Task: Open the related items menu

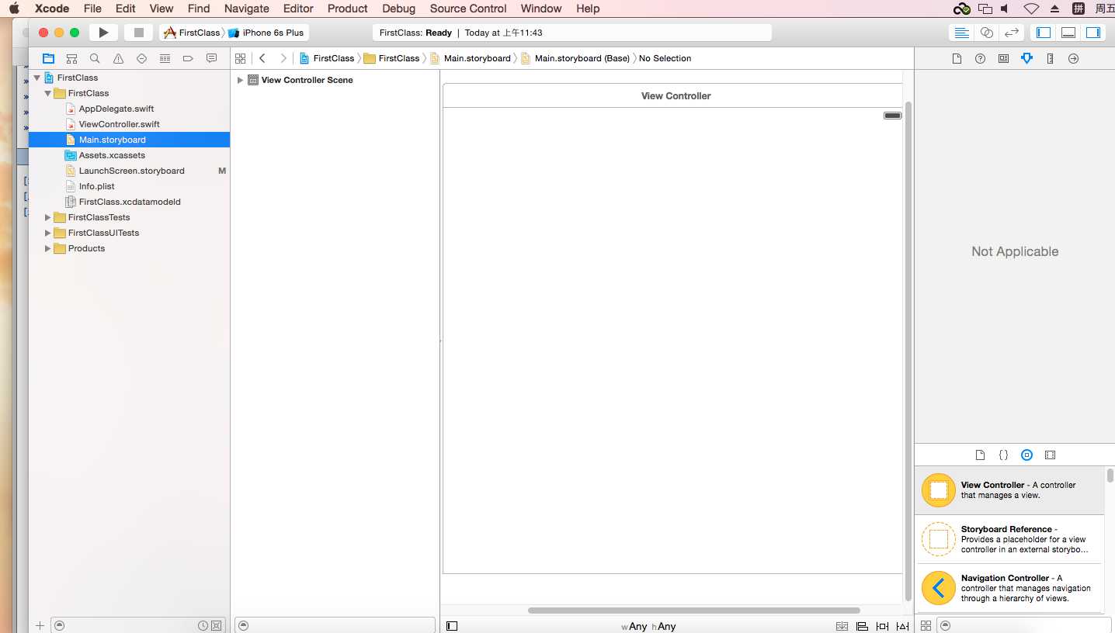Action: point(241,58)
